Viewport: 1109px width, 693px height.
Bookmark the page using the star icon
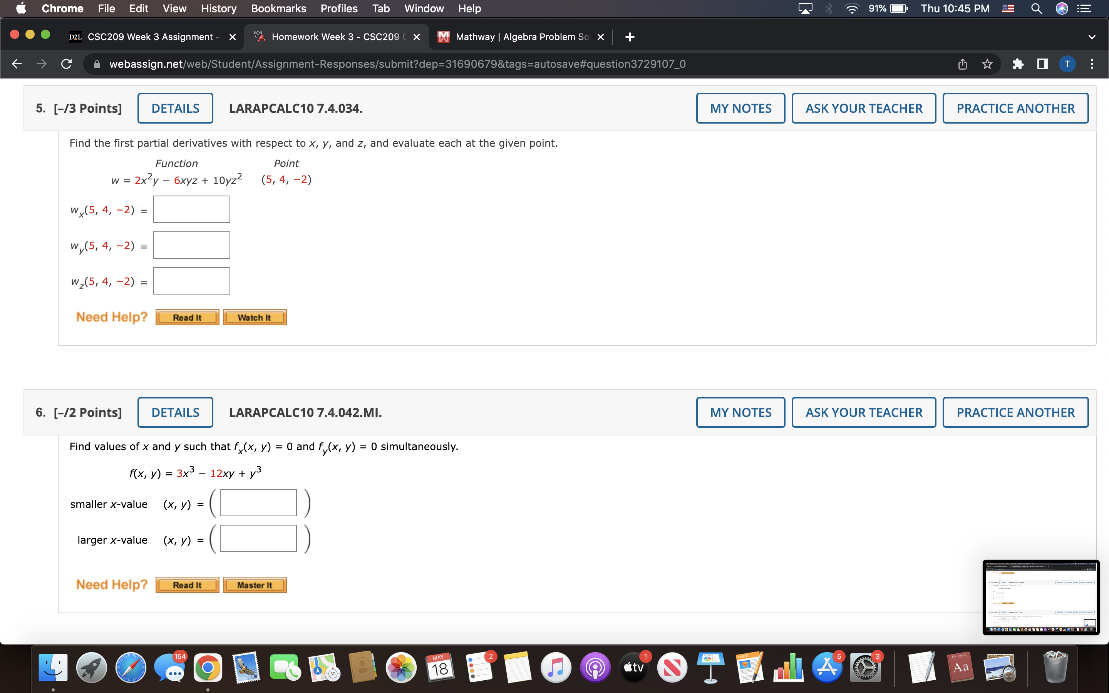coord(986,64)
